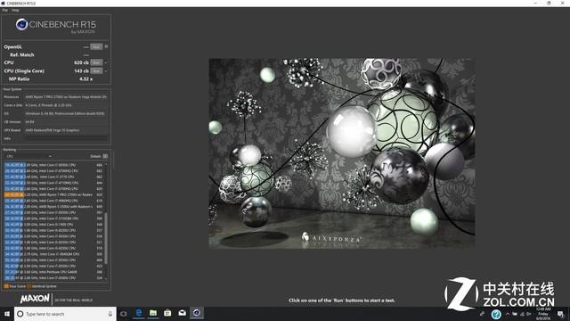Click the MAXON logo
Viewport: 570px width, 321px height.
pyautogui.click(x=35, y=299)
